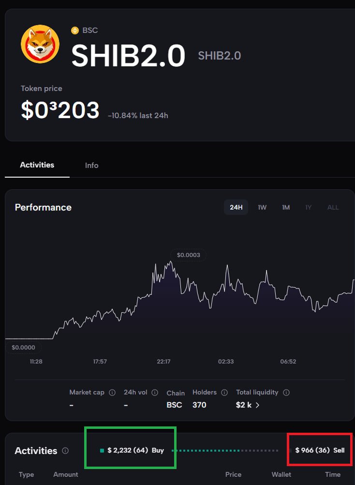Image resolution: width=355 pixels, height=485 pixels.
Task: Click the SHIB2.0 Shiba Inu token logo
Action: point(40,44)
